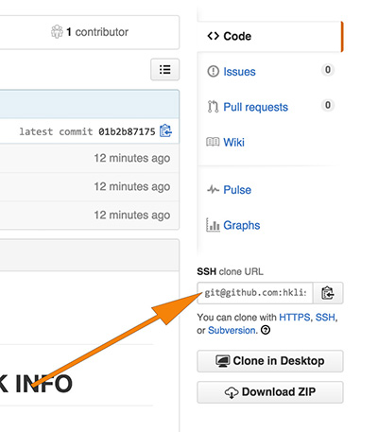The height and width of the screenshot is (432, 378).
Task: Open commit 01b2b87175
Action: 127,131
